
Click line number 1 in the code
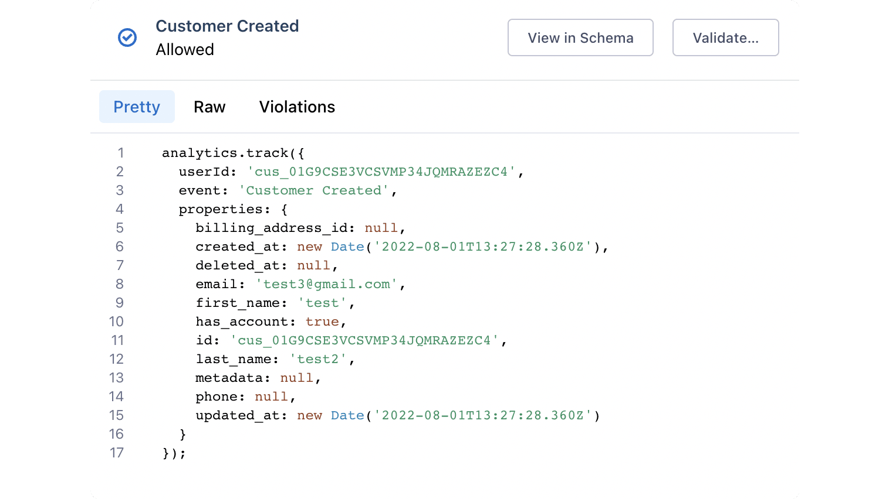click(x=120, y=153)
